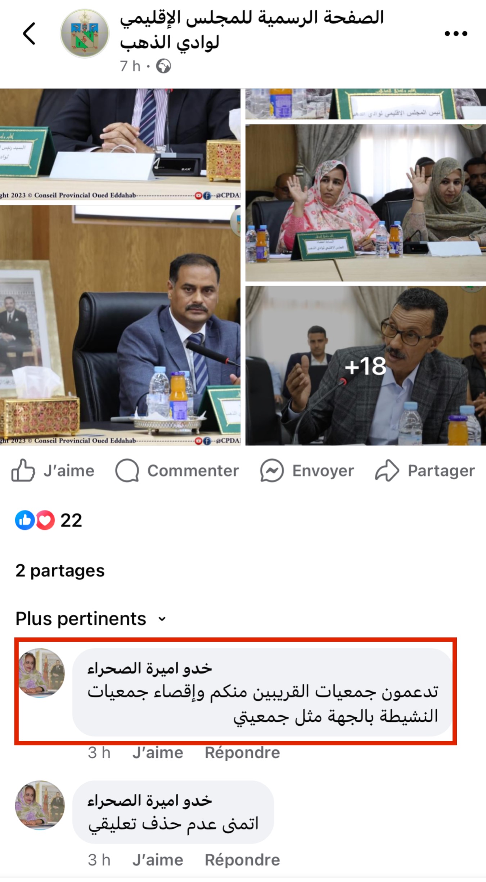The height and width of the screenshot is (882, 486).
Task: Tap the page's profile logo
Action: tap(85, 33)
